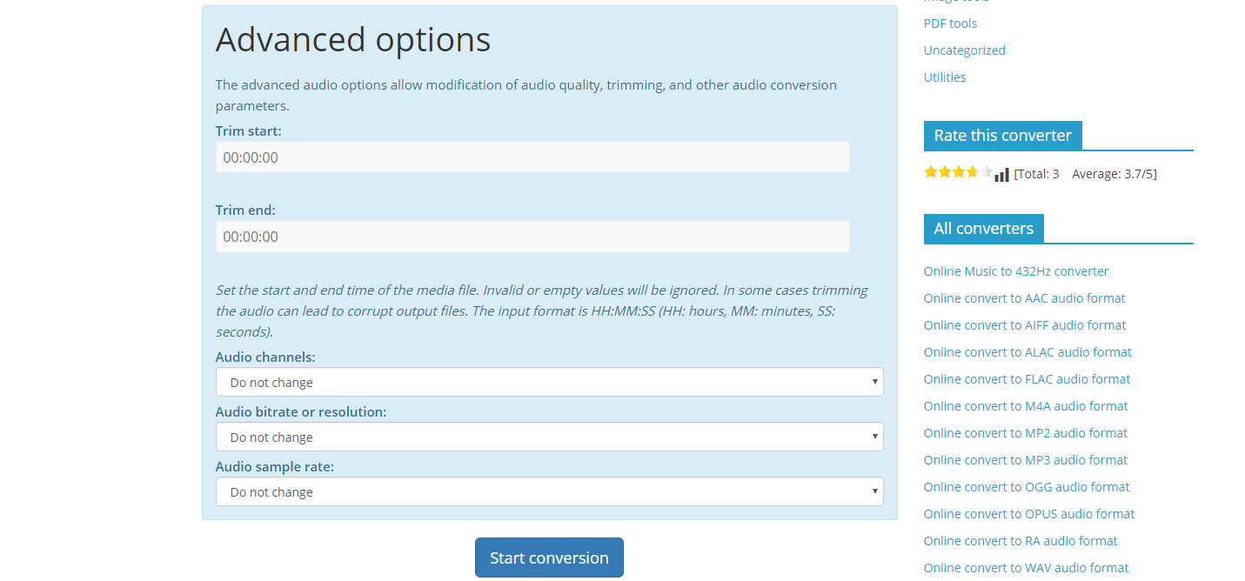Open the Audio sample rate dropdown
Image resolution: width=1245 pixels, height=581 pixels.
pyautogui.click(x=549, y=492)
